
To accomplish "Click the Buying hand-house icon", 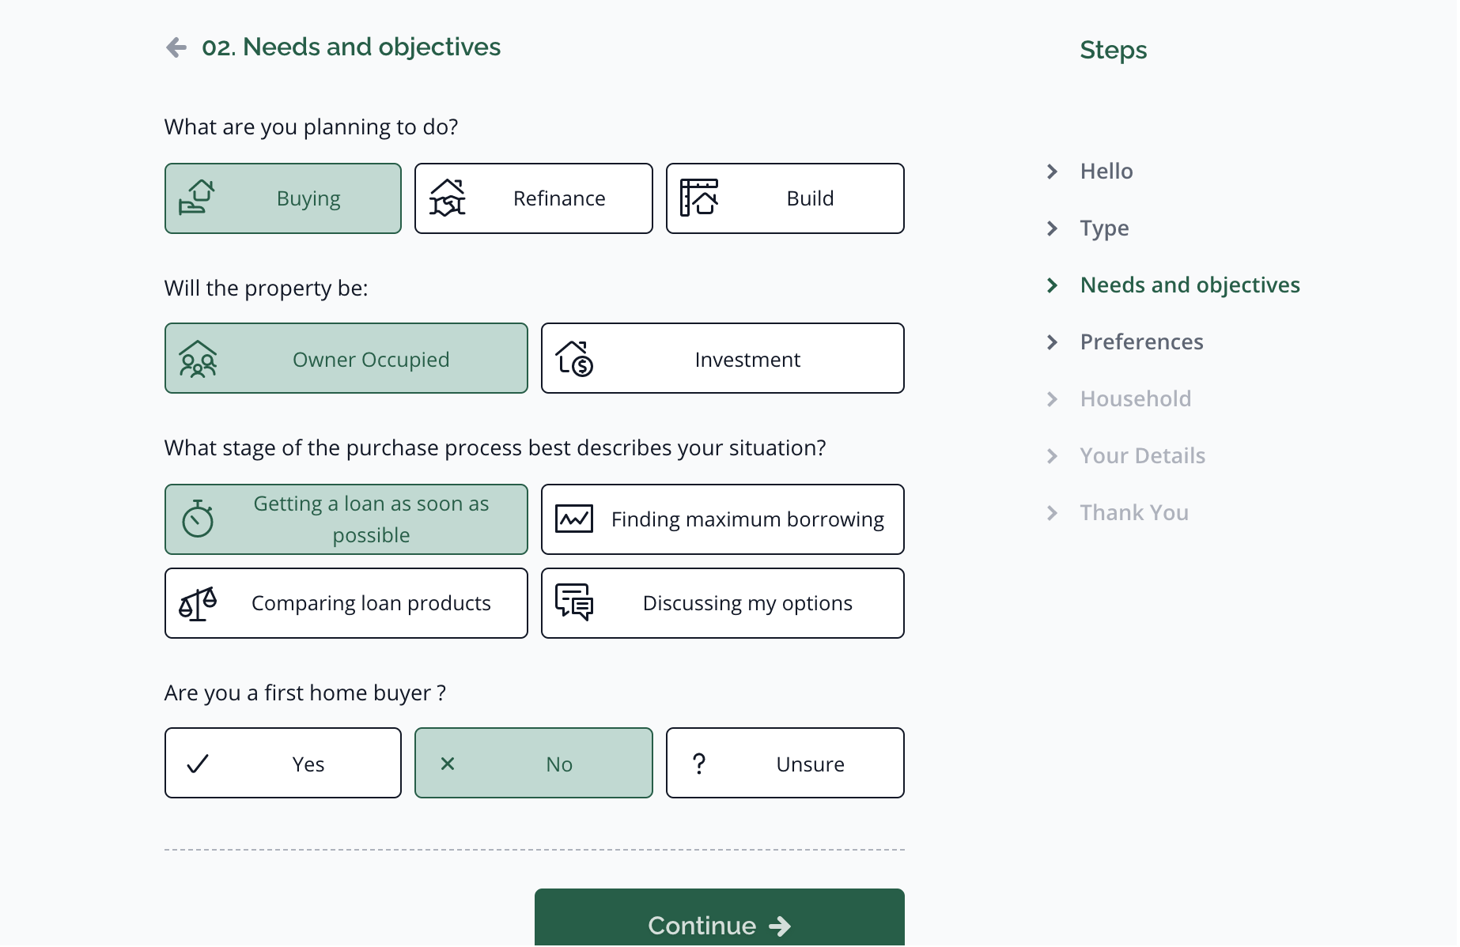I will 197,198.
